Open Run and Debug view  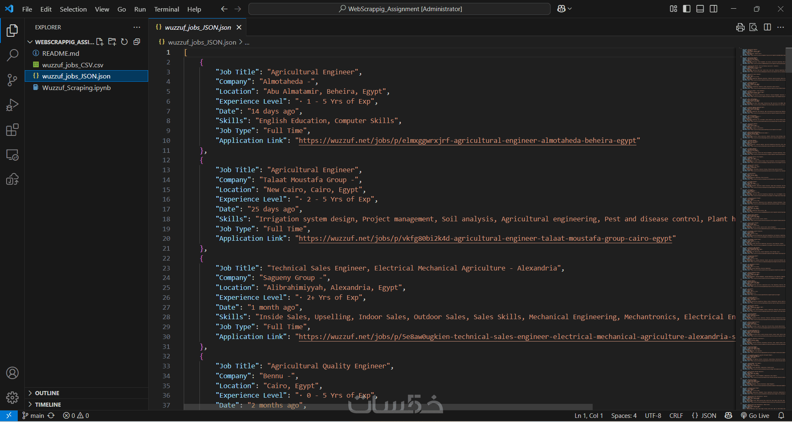[x=12, y=105]
